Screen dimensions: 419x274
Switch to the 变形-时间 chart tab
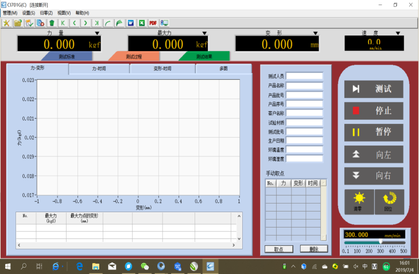point(162,69)
